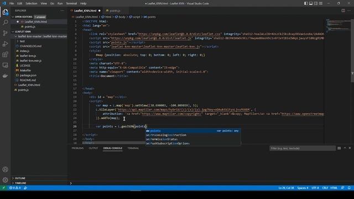Click the editor more actions ellipsis
The width and height of the screenshot is (354, 199).
[x=349, y=11]
